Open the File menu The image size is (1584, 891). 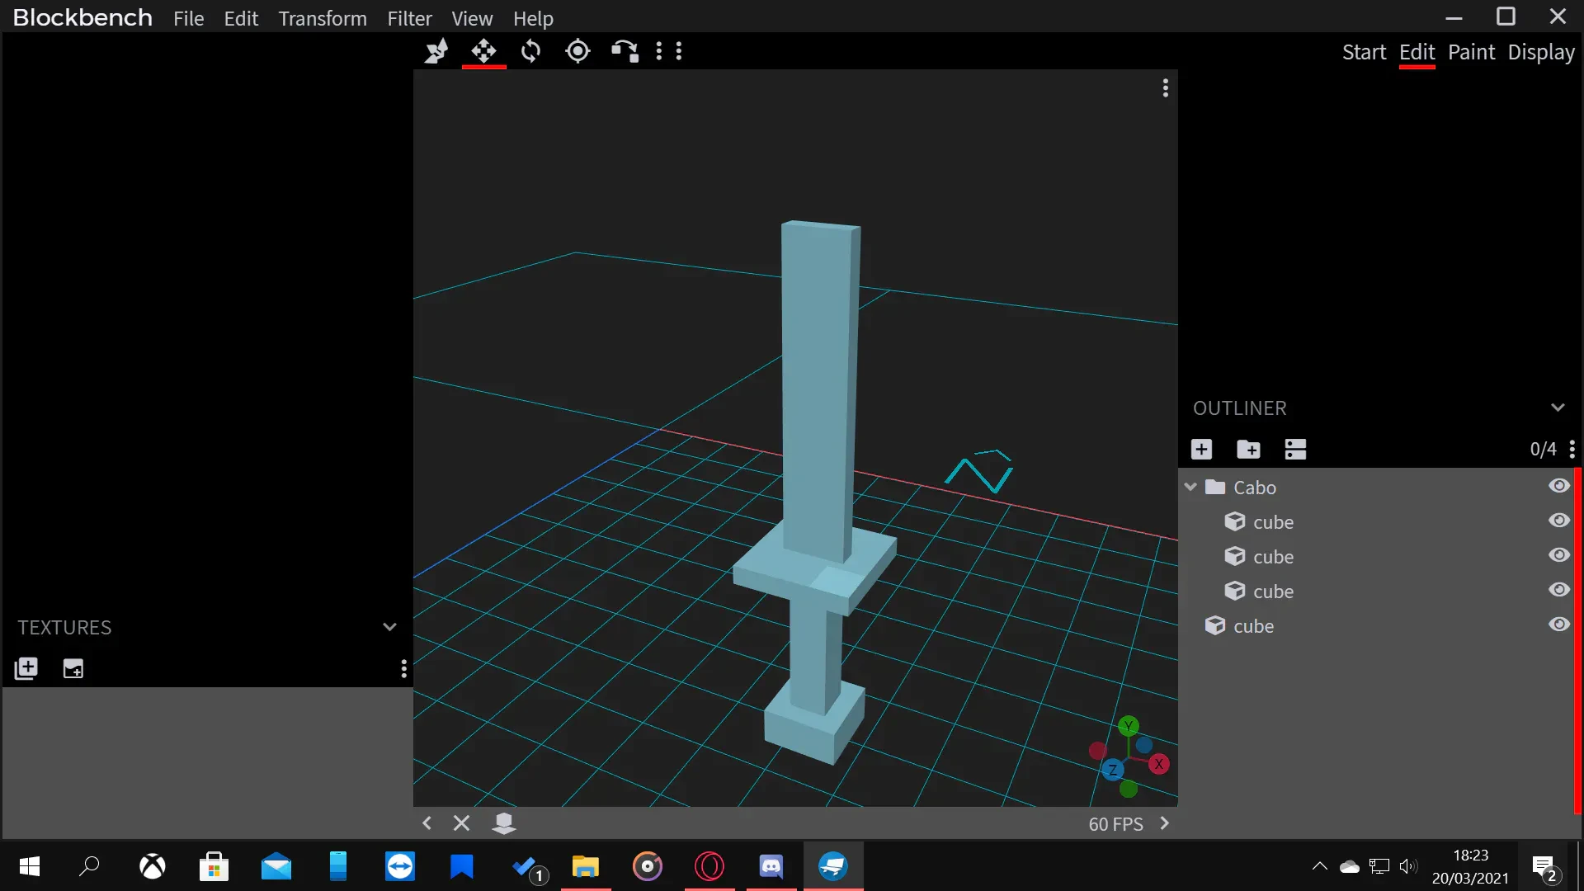(188, 18)
